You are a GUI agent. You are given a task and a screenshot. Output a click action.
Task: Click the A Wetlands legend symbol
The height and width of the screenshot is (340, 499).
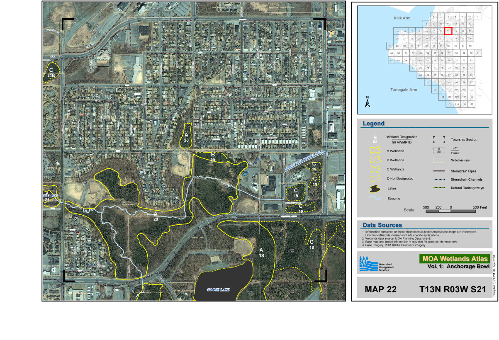pos(375,151)
